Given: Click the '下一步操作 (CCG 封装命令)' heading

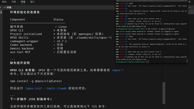Looking at the screenshot, I should point(31,99).
